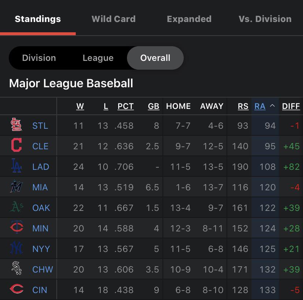Select the Division view option

click(x=39, y=58)
